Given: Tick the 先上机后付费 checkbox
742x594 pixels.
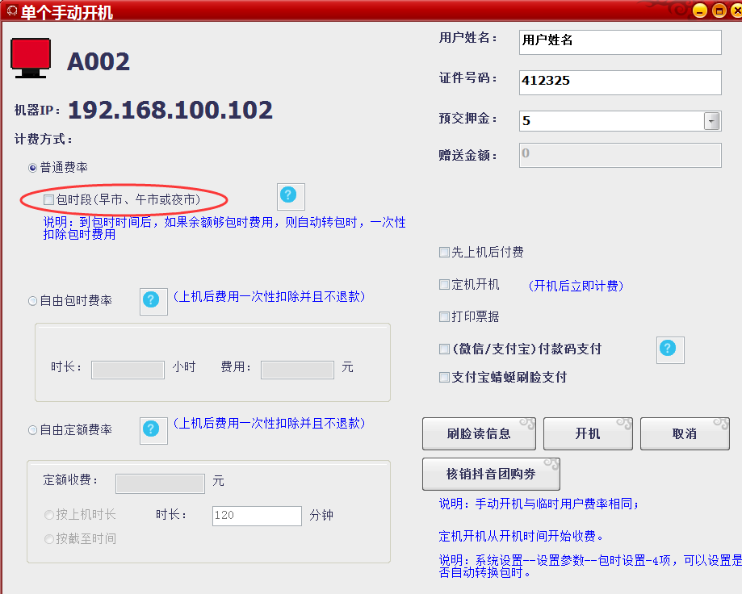Looking at the screenshot, I should [444, 253].
